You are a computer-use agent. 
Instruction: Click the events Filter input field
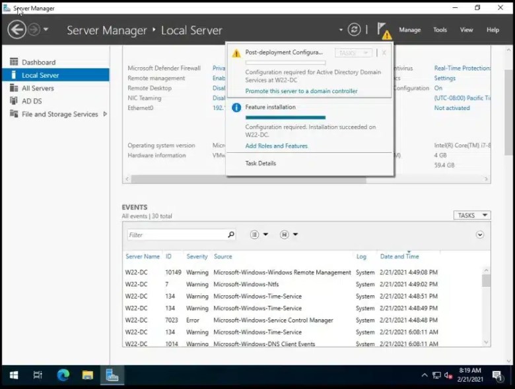click(x=177, y=235)
